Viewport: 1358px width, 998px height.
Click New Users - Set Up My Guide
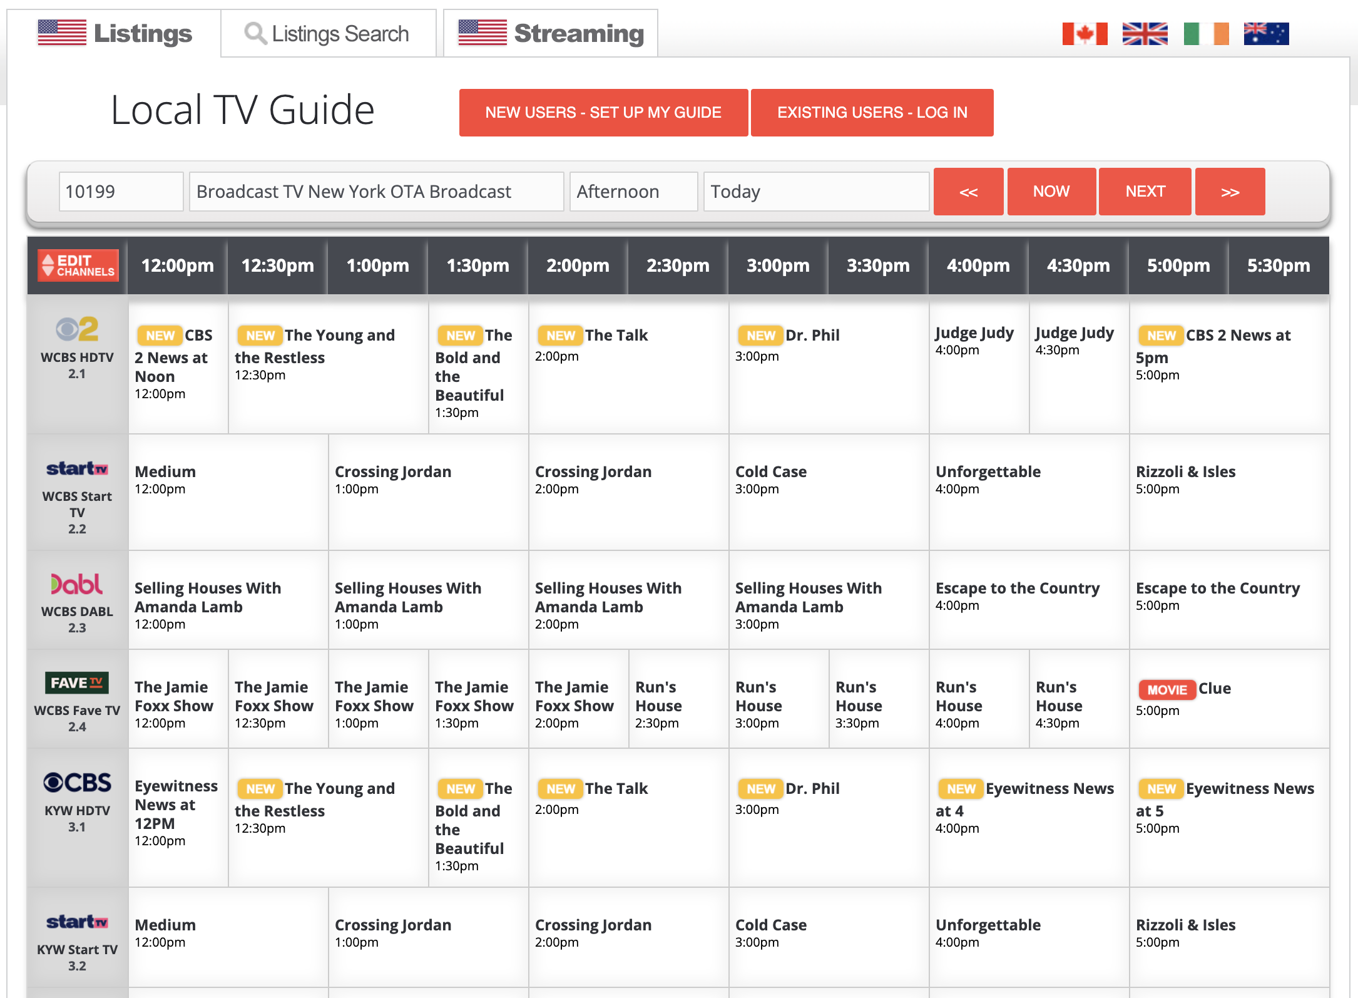[x=603, y=113]
